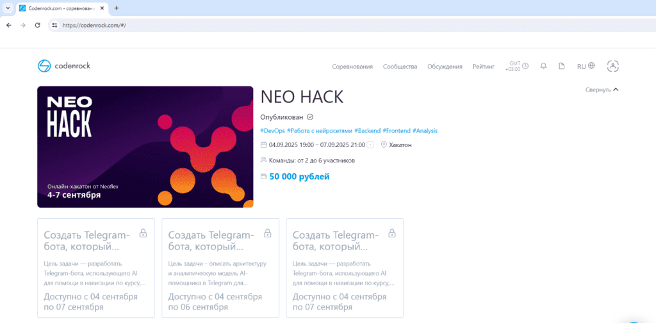The width and height of the screenshot is (656, 323).
Task: Reload the page with browser refresh icon
Action: click(37, 25)
